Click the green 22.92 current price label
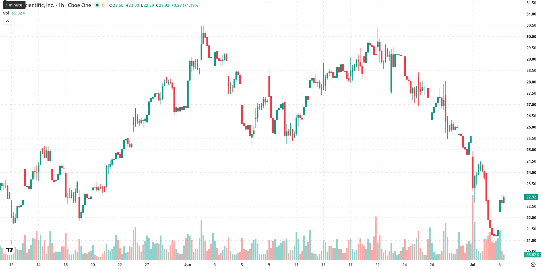This screenshot has height=269, width=542. coord(531,197)
